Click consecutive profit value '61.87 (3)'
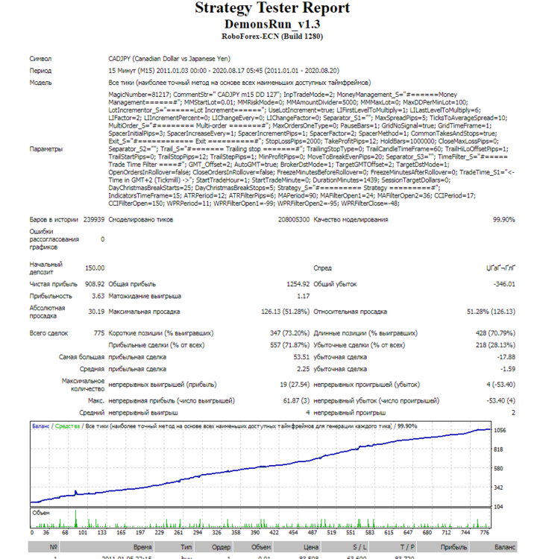The width and height of the screenshot is (534, 559). 296,401
